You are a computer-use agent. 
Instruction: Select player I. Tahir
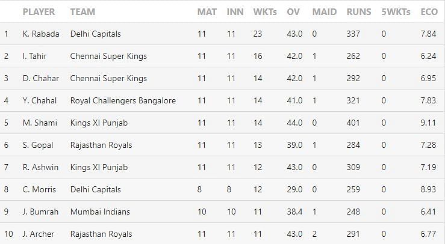pyautogui.click(x=34, y=56)
